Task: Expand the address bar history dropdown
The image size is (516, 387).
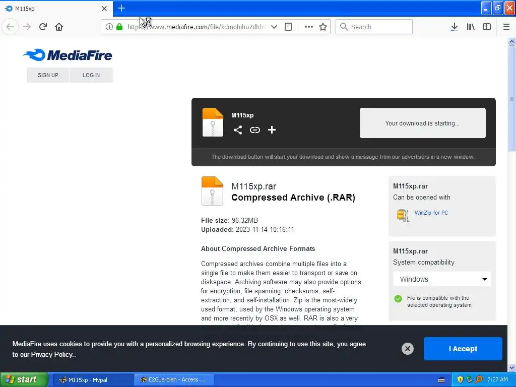Action: [x=274, y=27]
